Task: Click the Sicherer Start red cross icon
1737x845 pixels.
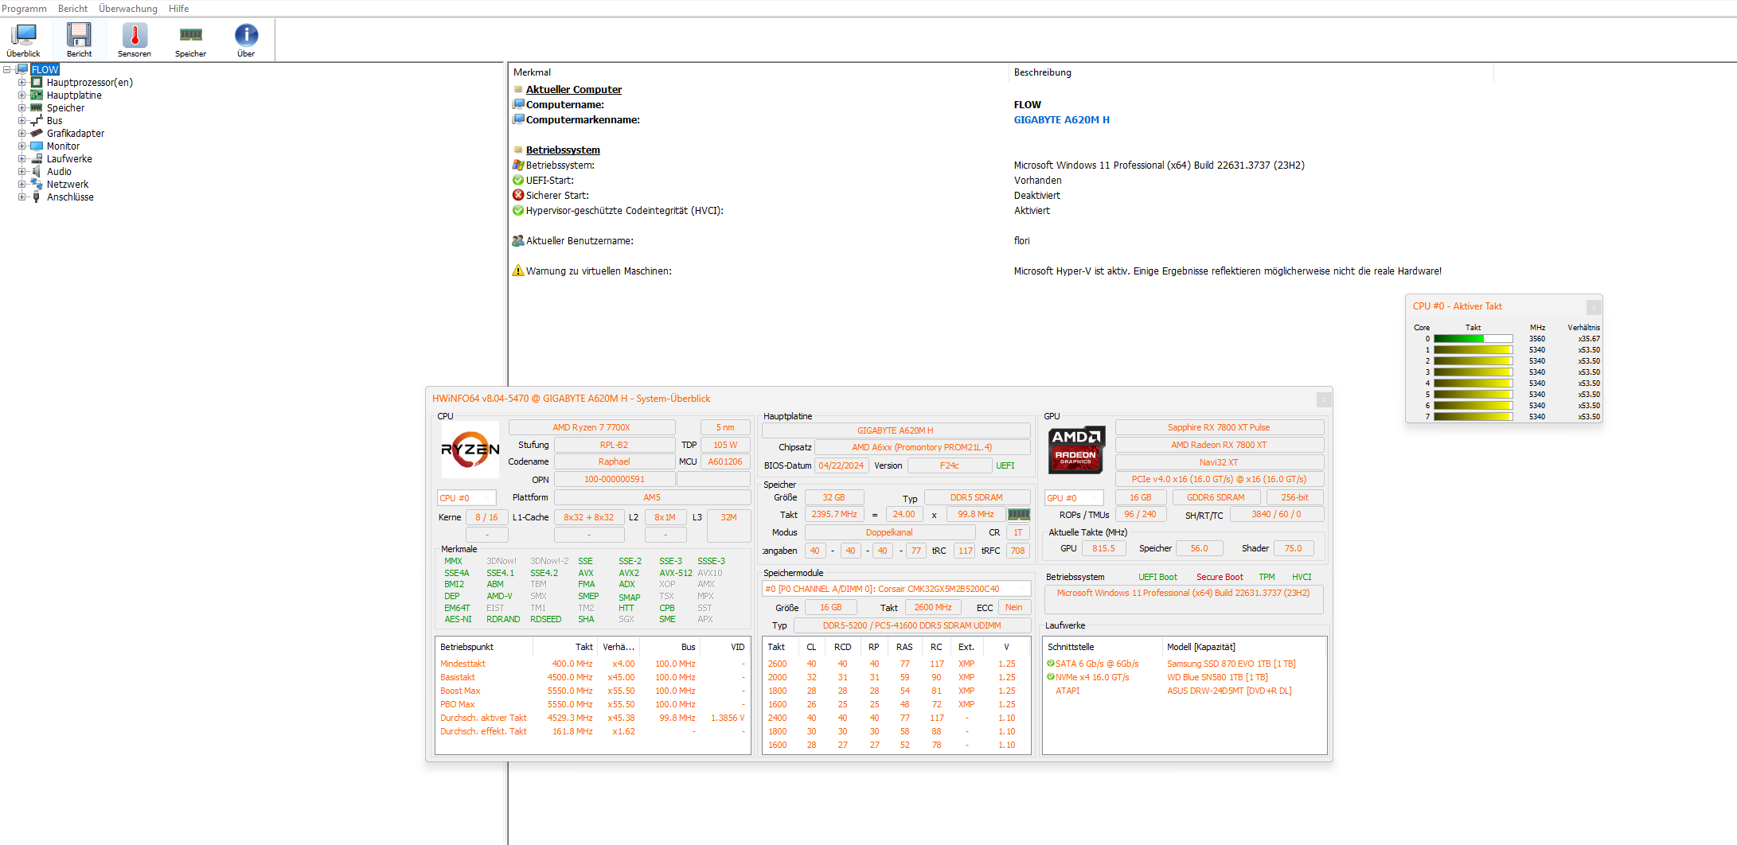Action: click(518, 196)
